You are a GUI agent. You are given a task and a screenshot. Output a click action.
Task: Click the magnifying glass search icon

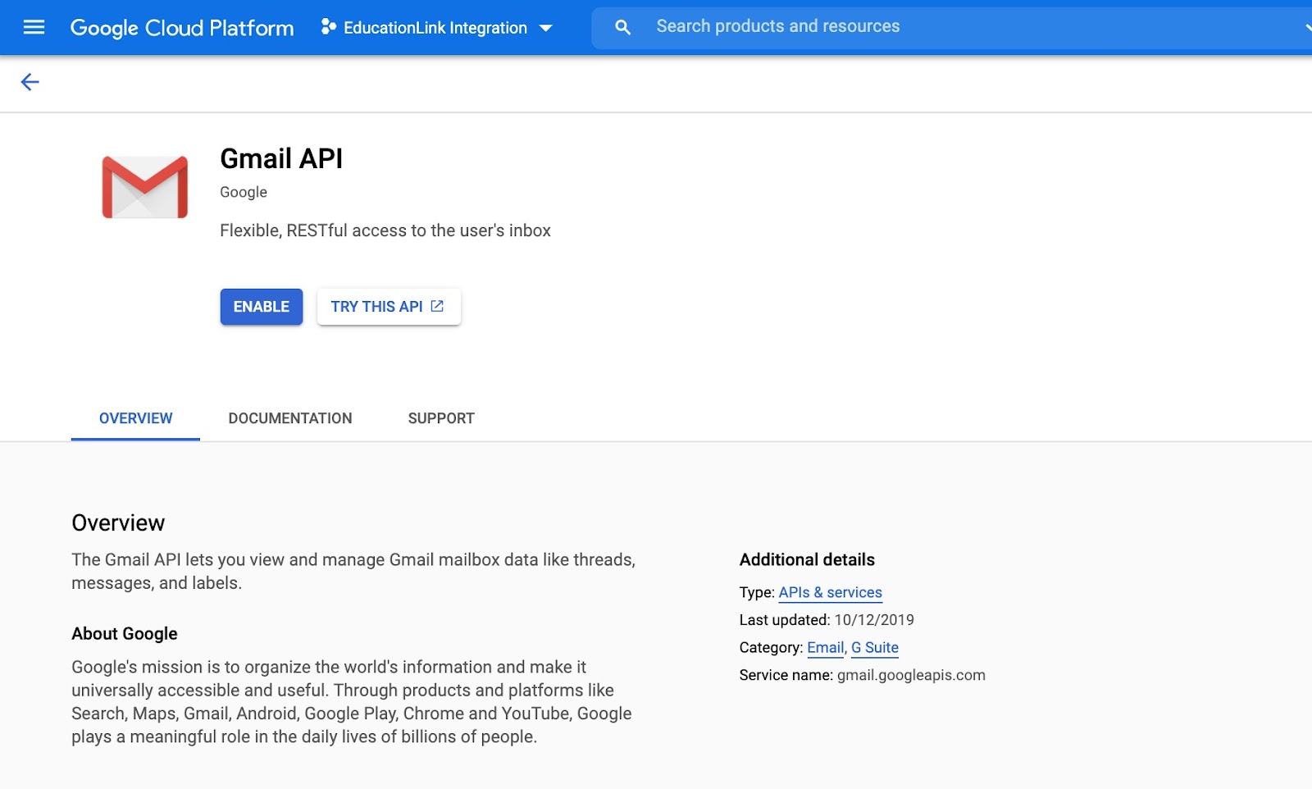[x=622, y=27]
